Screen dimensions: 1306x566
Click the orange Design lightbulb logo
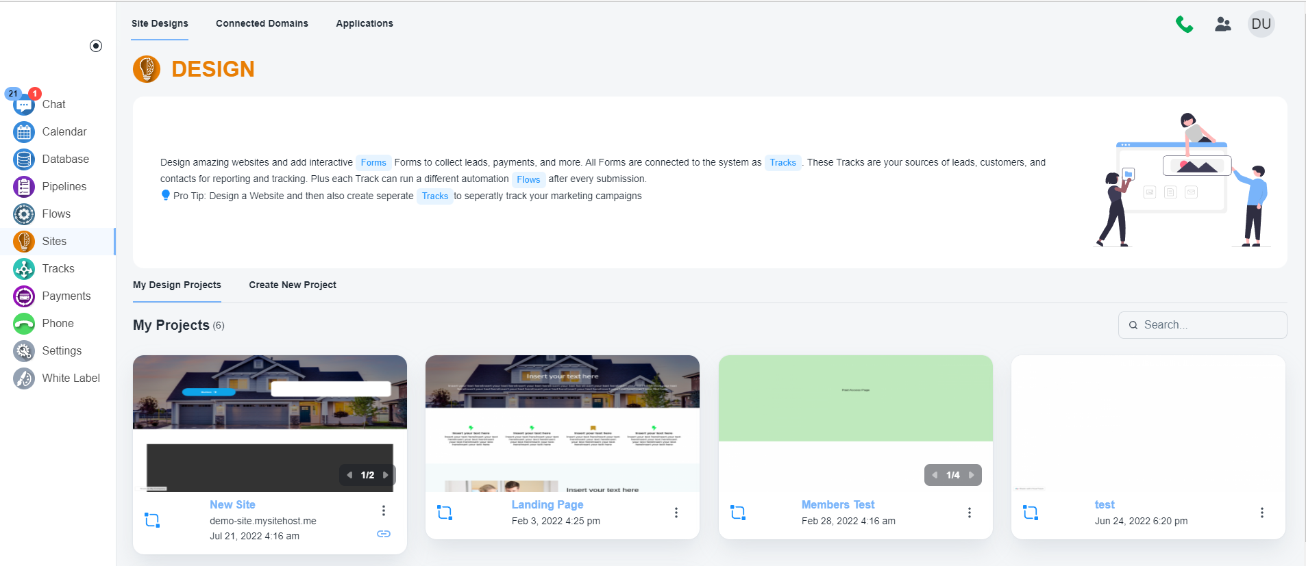pyautogui.click(x=147, y=69)
